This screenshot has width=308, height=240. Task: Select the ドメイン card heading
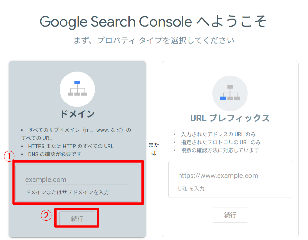tap(77, 114)
